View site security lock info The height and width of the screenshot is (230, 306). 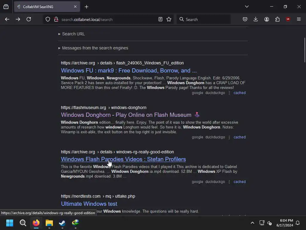click(x=56, y=19)
